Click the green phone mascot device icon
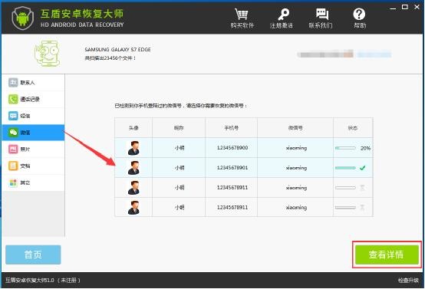 click(47, 54)
